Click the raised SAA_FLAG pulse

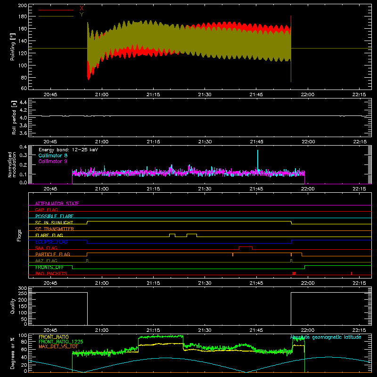tap(246, 247)
